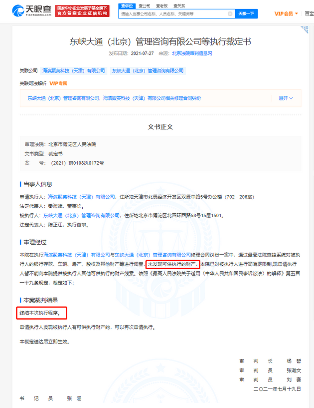Open related company tag 东峡大通（北京）管理咨询有限公司
Image resolution: width=314 pixels, height=408 pixels.
(148, 71)
